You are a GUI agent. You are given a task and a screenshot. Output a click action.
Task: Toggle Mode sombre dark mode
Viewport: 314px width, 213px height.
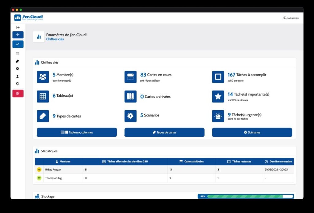291,18
